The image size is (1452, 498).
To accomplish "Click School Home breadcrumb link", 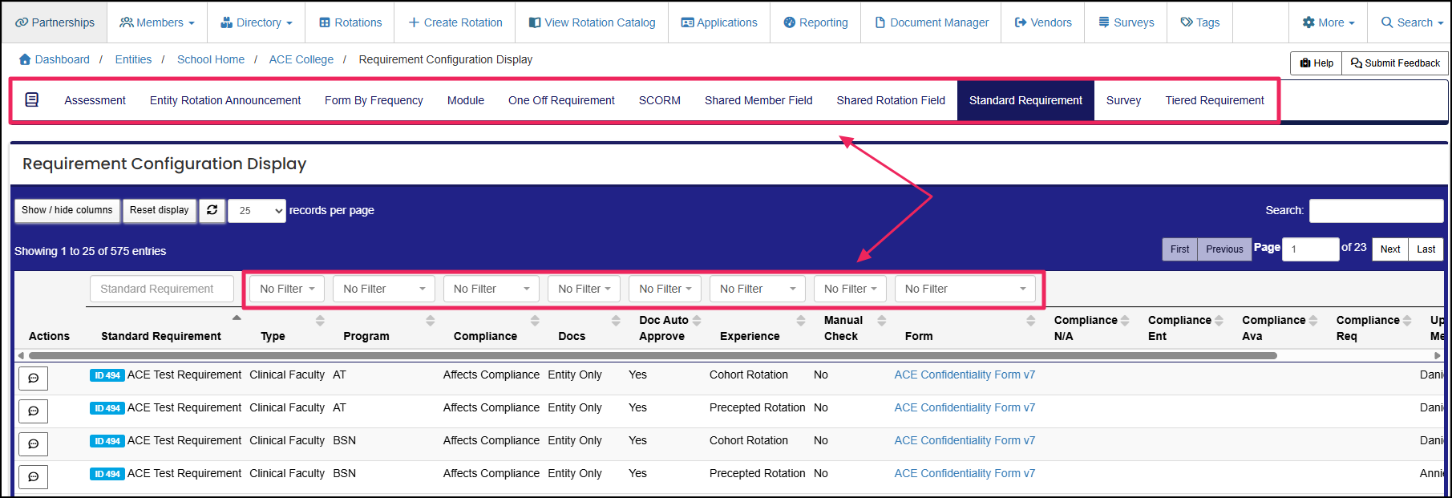I will tap(211, 59).
